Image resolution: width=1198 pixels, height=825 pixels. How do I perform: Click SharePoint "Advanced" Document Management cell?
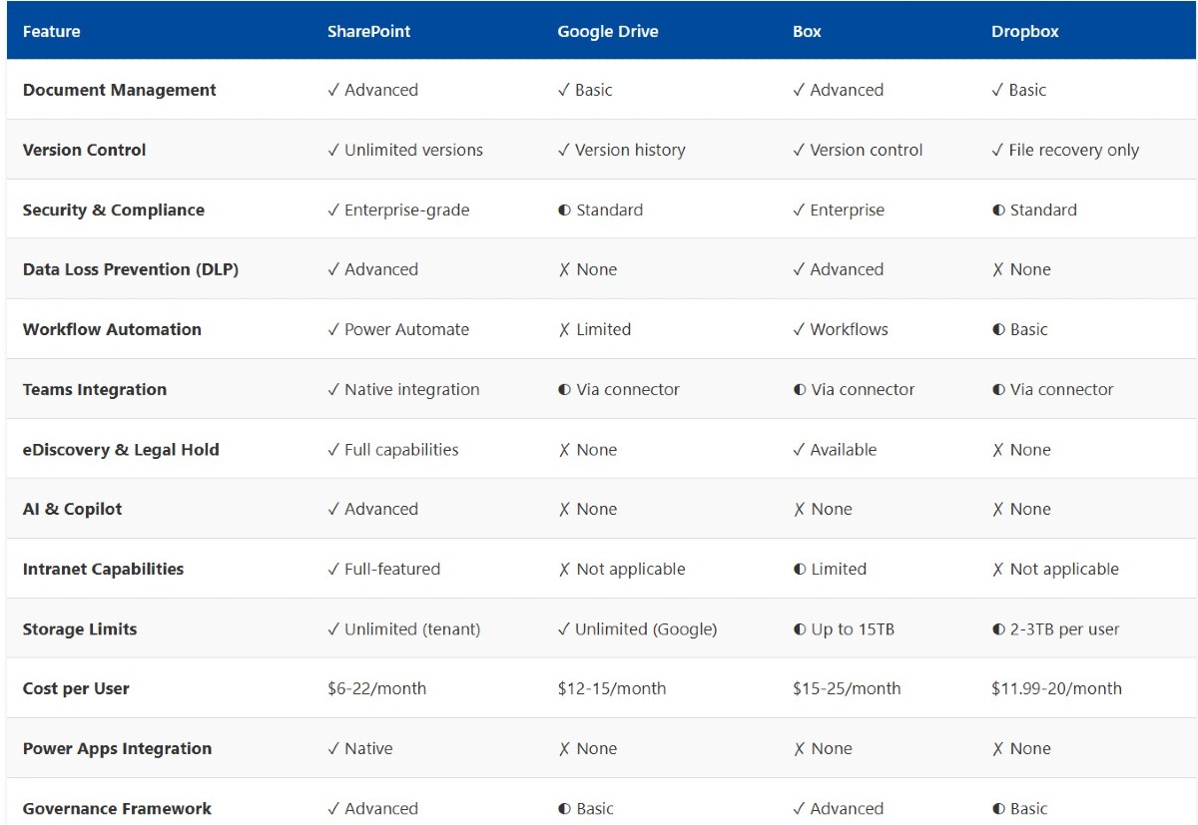(372, 90)
